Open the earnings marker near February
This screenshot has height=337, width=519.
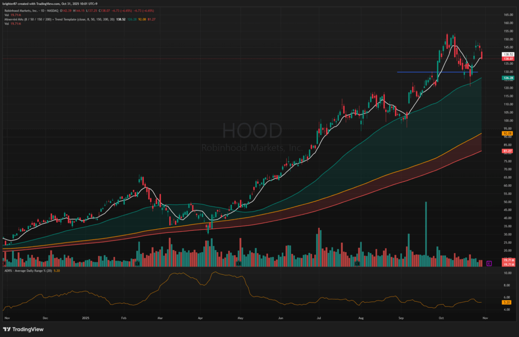(x=137, y=263)
